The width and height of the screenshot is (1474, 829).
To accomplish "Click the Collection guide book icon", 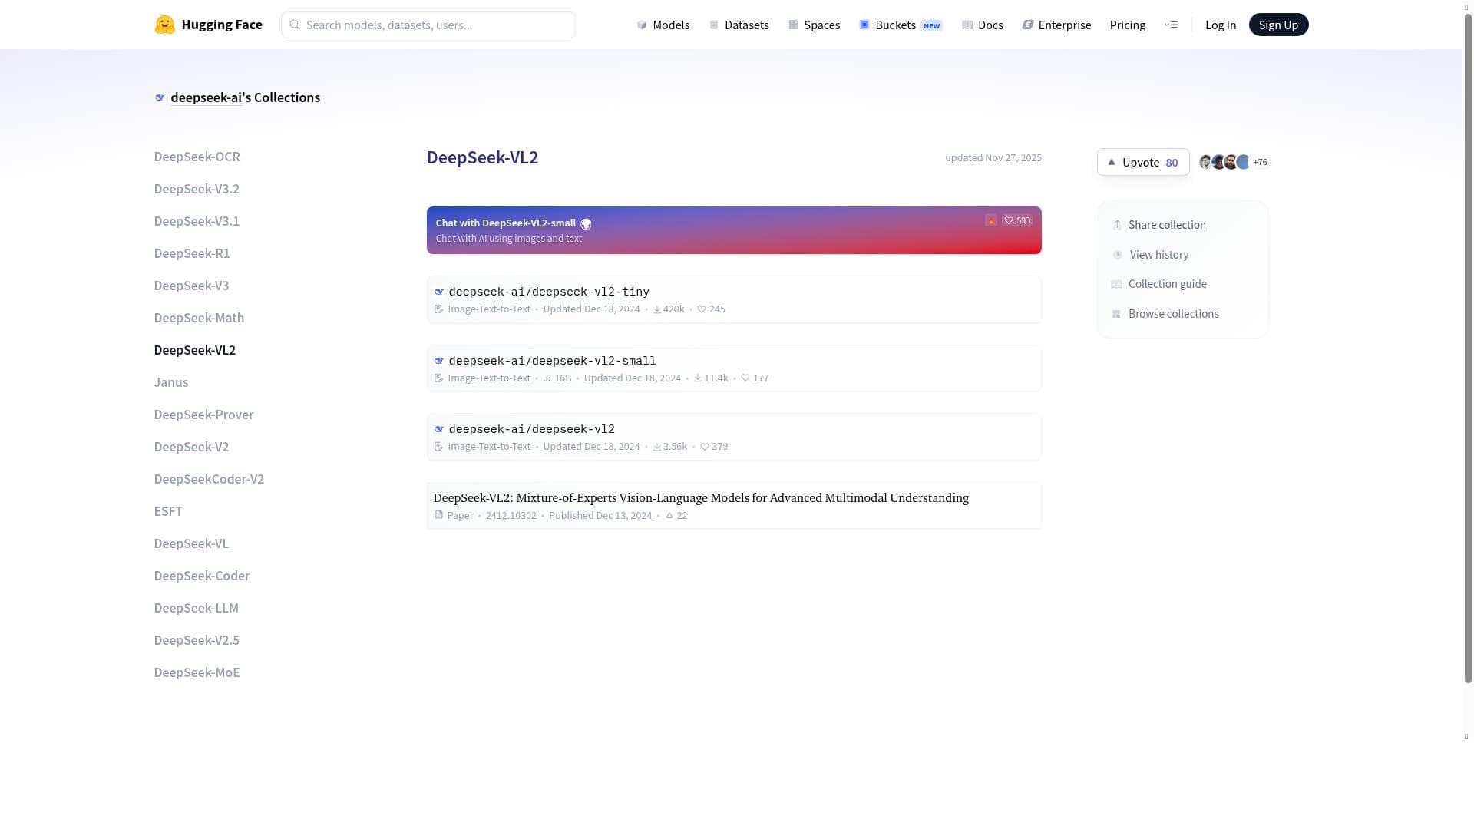I will pyautogui.click(x=1116, y=284).
